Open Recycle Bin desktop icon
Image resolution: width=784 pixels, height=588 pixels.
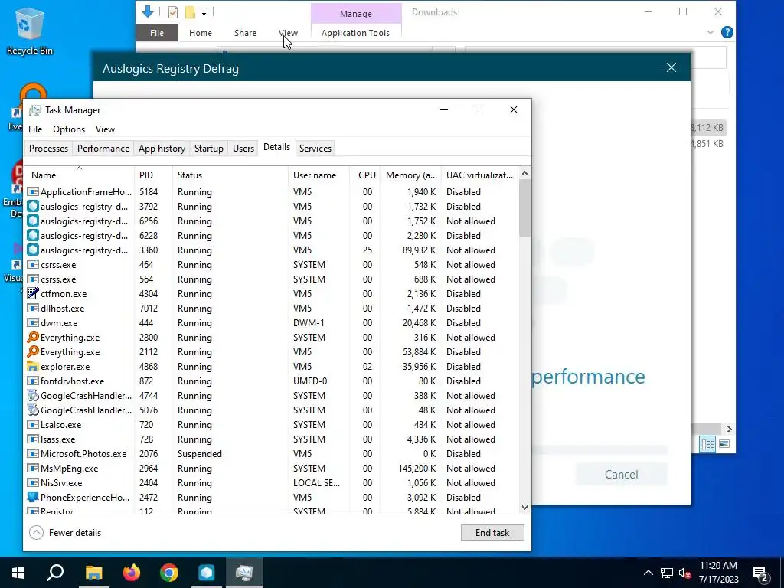29,31
